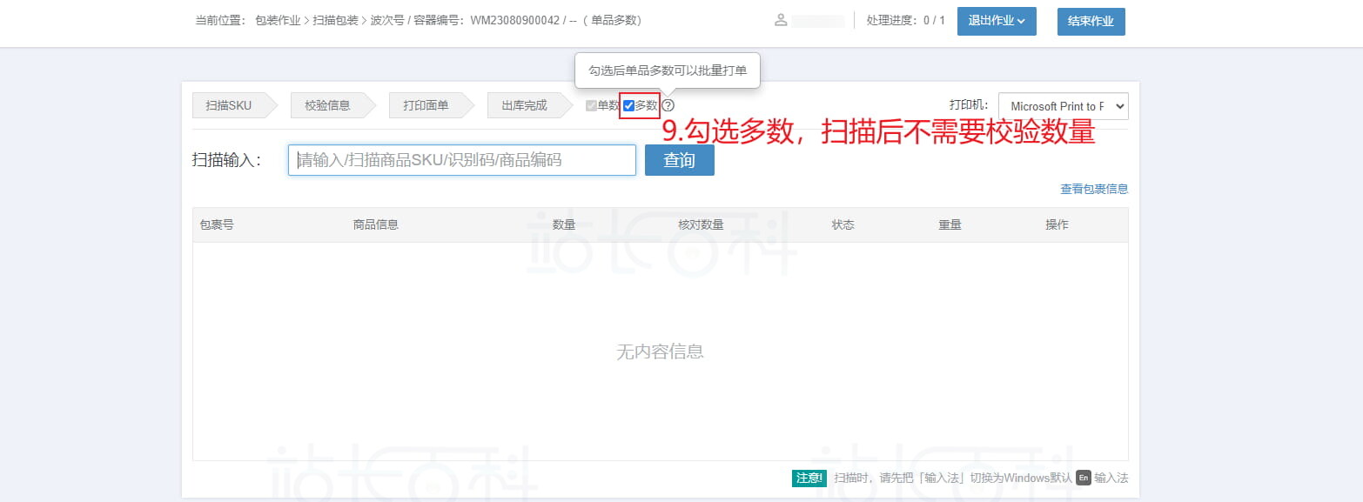Expand the 退出作业 dropdown
Viewport: 1363px width, 502px height.
996,21
